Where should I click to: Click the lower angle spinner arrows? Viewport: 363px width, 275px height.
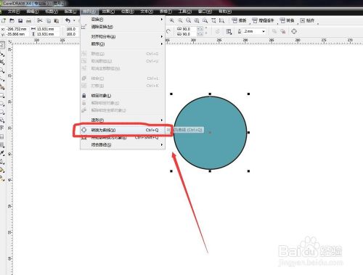point(200,34)
